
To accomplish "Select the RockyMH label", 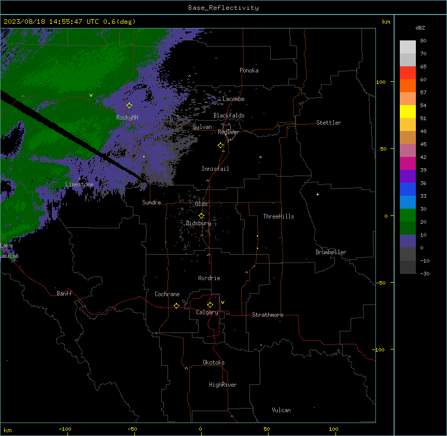I will 127,118.
